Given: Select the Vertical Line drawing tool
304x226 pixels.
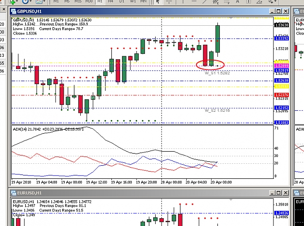Looking at the screenshot, I should coord(183,1).
